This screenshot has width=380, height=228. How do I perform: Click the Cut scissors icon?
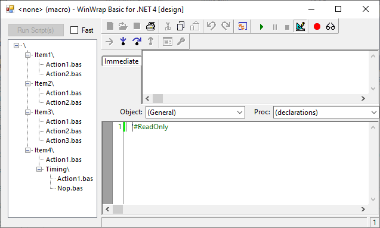pyautogui.click(x=168, y=26)
